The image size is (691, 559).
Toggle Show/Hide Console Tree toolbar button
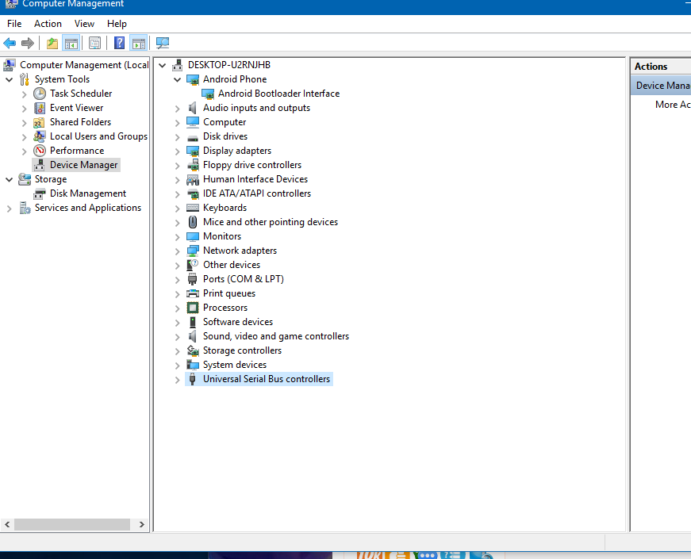coord(71,43)
